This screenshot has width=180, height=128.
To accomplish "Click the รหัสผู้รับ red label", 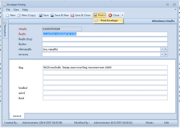I will click(23, 29).
